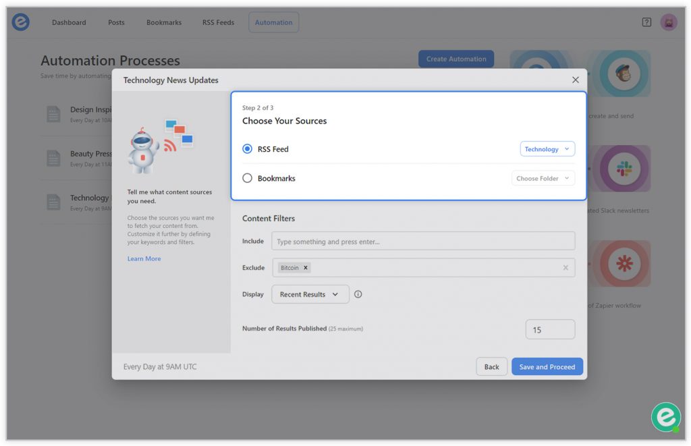Viewport: 691px width, 446px height.
Task: Click the Save and Proceed button
Action: tap(547, 366)
